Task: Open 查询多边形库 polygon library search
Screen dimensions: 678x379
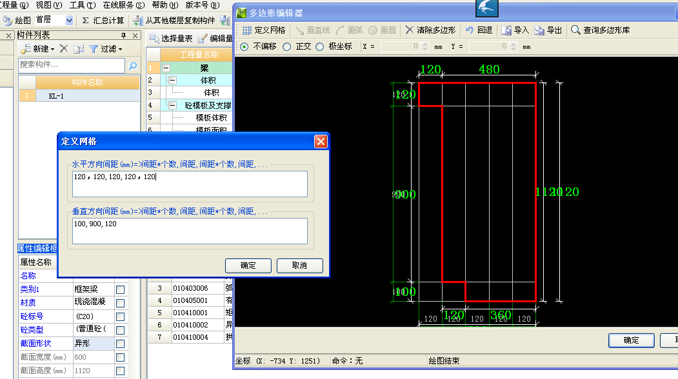Action: [x=600, y=30]
